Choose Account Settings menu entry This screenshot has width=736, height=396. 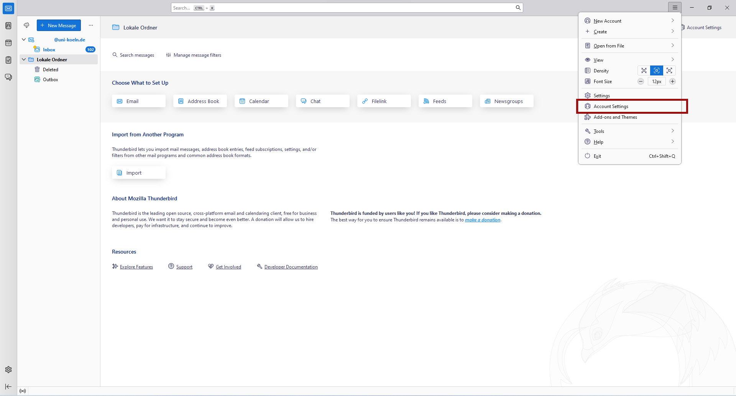coord(630,106)
